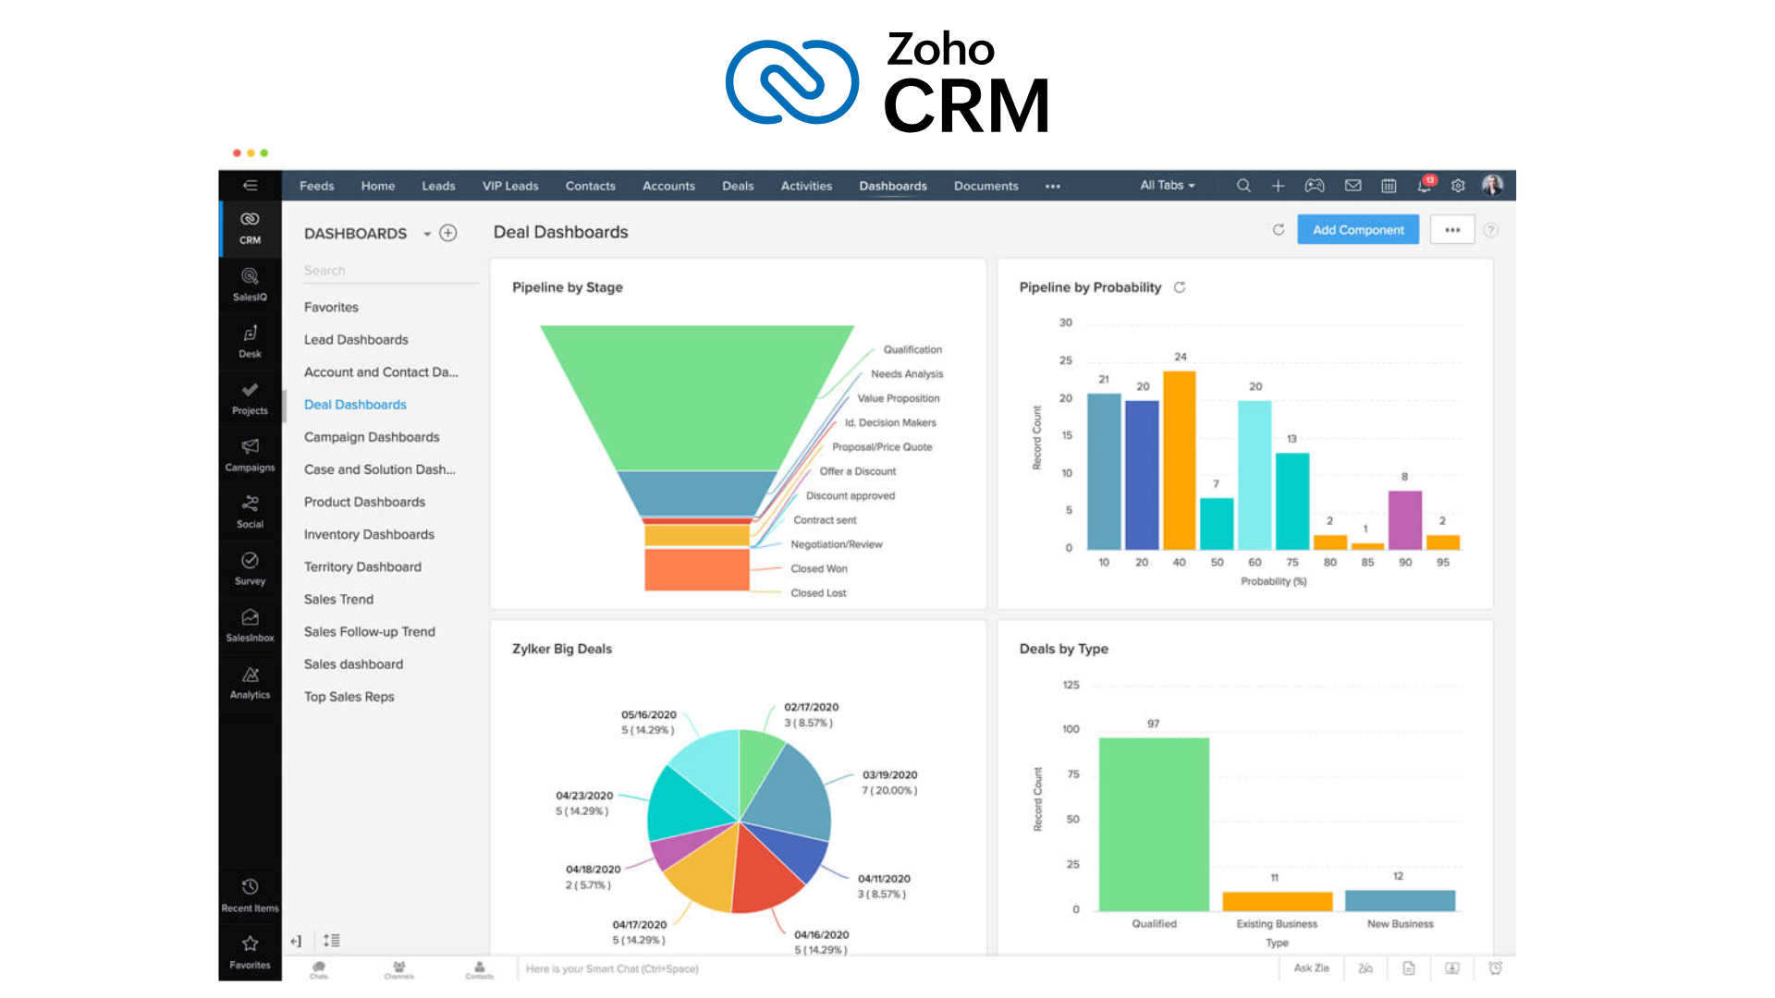Image resolution: width=1775 pixels, height=998 pixels.
Task: Open Contacts in the bottom bar
Action: [479, 968]
